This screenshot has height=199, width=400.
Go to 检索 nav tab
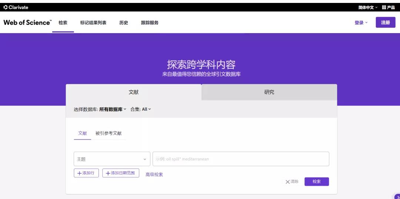click(63, 23)
